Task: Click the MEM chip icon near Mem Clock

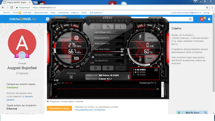Action: pyautogui.click(x=76, y=58)
